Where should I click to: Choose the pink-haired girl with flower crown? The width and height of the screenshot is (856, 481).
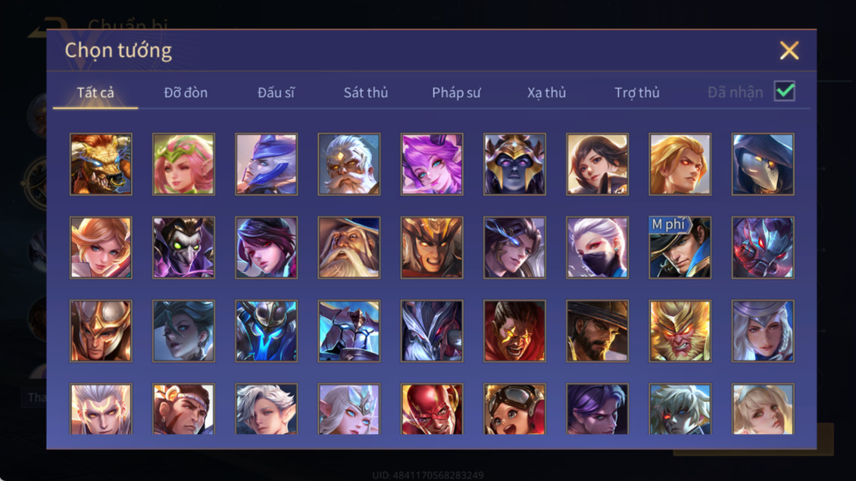(183, 164)
